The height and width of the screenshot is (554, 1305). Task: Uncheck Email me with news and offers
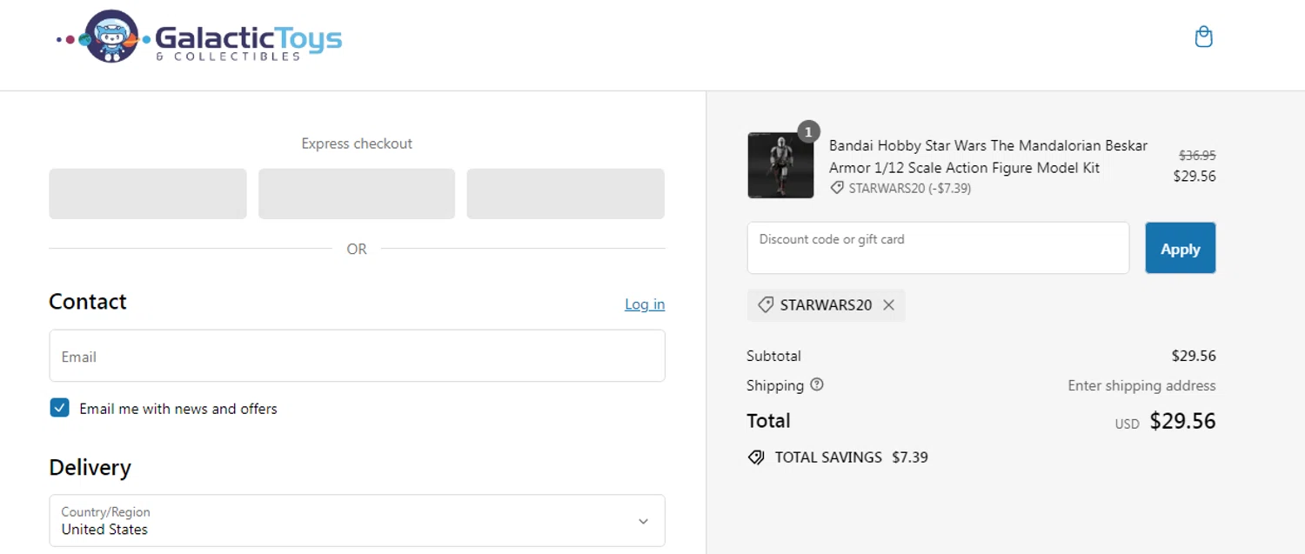point(59,408)
